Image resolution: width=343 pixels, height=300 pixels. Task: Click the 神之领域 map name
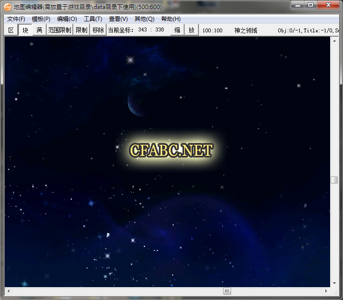pyautogui.click(x=245, y=30)
